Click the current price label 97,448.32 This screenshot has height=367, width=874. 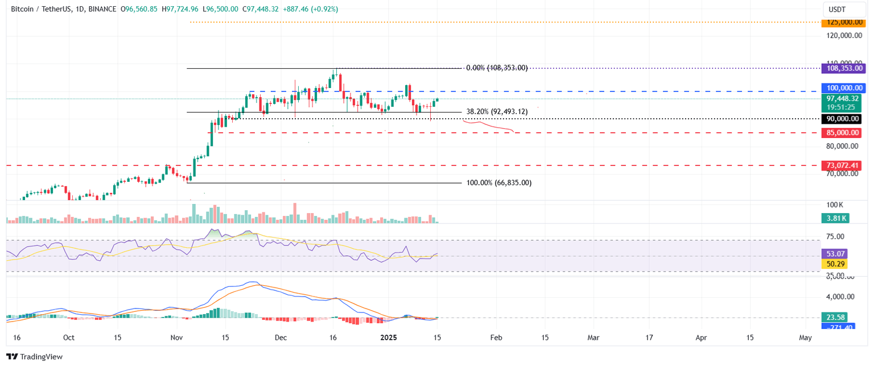[842, 98]
